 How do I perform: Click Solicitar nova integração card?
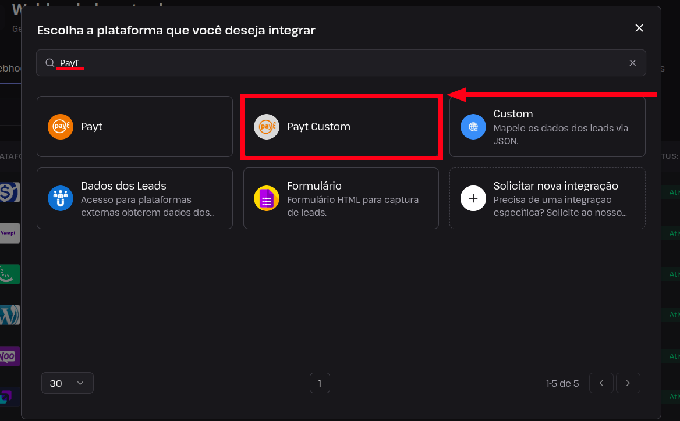tap(547, 198)
